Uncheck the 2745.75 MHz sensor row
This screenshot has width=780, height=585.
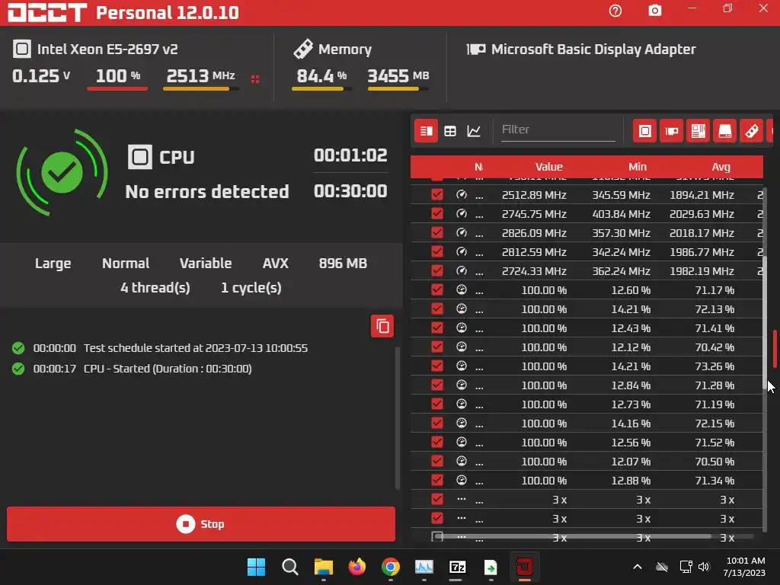tap(436, 214)
